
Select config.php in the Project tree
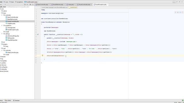4,67
